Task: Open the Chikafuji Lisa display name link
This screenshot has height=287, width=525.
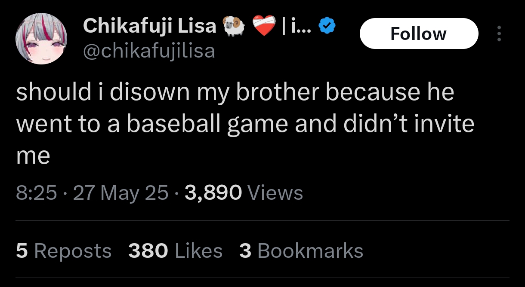Action: [149, 26]
